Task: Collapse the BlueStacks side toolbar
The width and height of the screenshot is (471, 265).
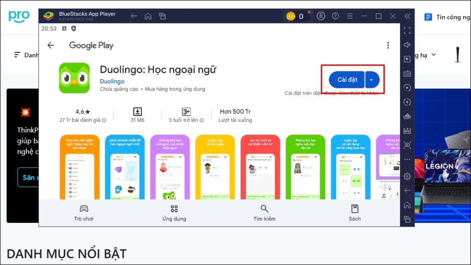Action: pyautogui.click(x=407, y=16)
